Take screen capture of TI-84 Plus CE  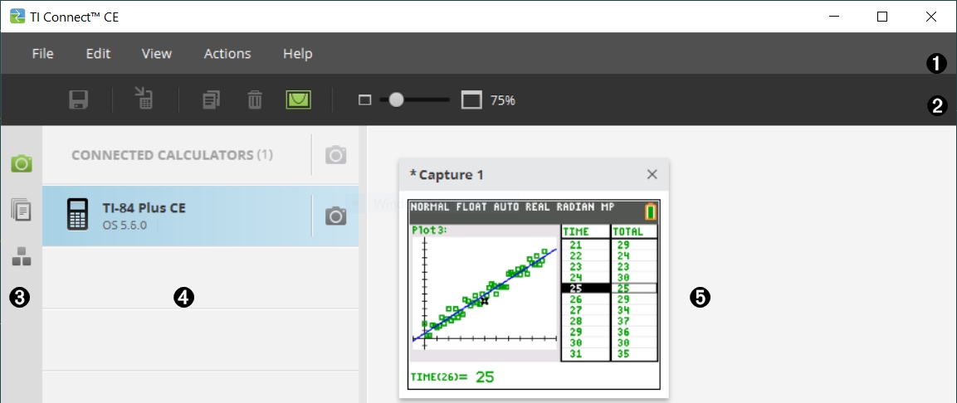tap(335, 216)
